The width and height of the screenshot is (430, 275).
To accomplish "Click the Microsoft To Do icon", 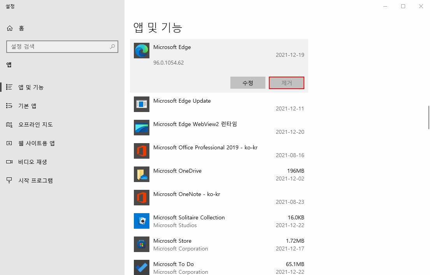I will pyautogui.click(x=142, y=267).
